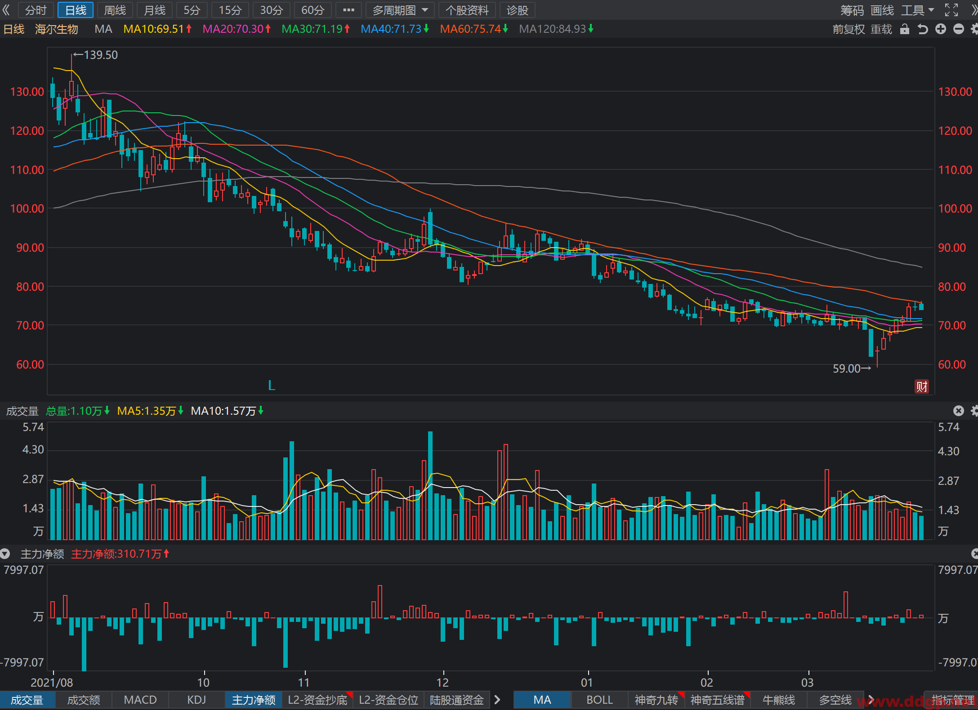Image resolution: width=978 pixels, height=710 pixels.
Task: Click the blue L marker on chart
Action: (271, 385)
